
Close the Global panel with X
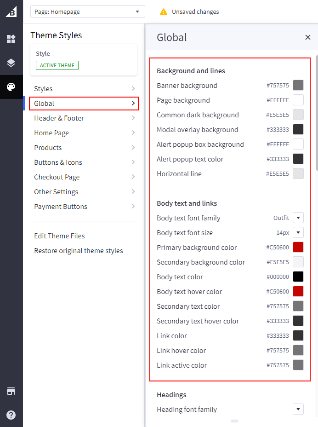click(x=308, y=37)
